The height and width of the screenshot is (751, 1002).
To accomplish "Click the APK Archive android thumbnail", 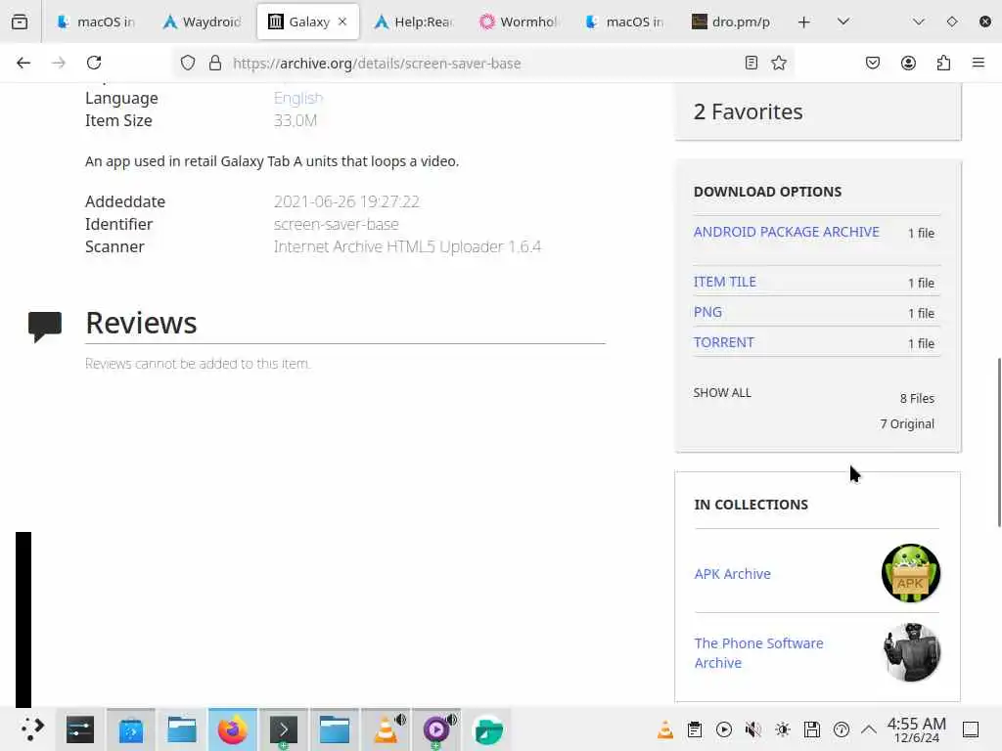I will click(x=911, y=573).
